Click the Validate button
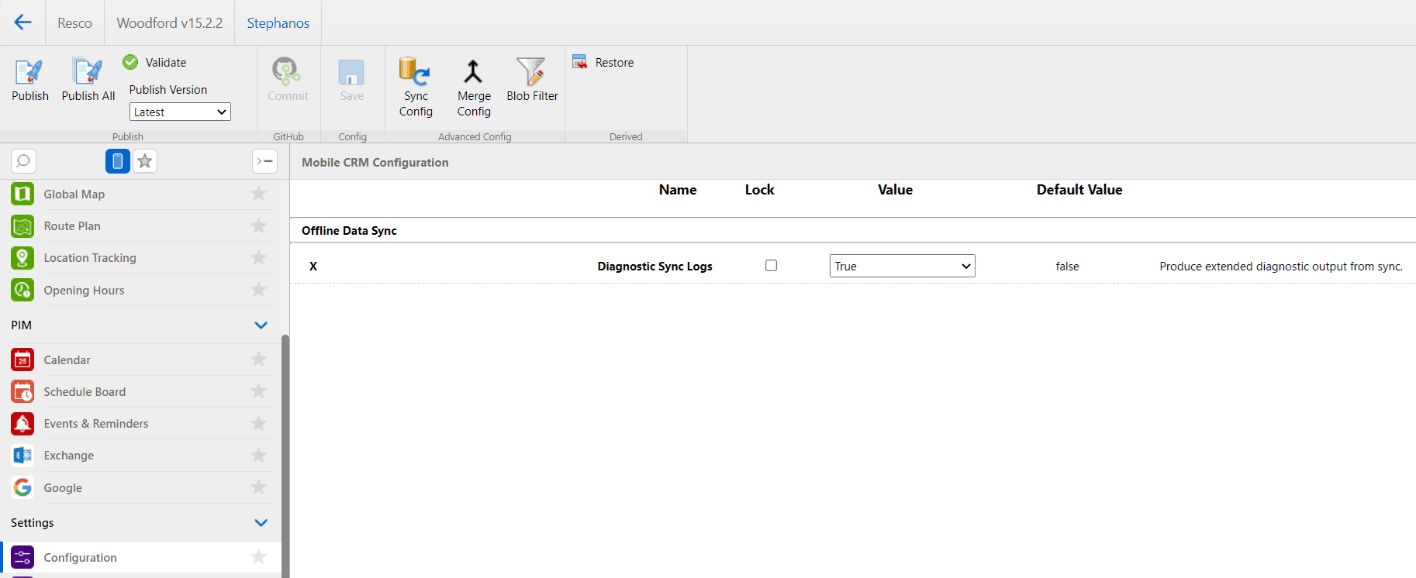1416x578 pixels. (x=155, y=62)
